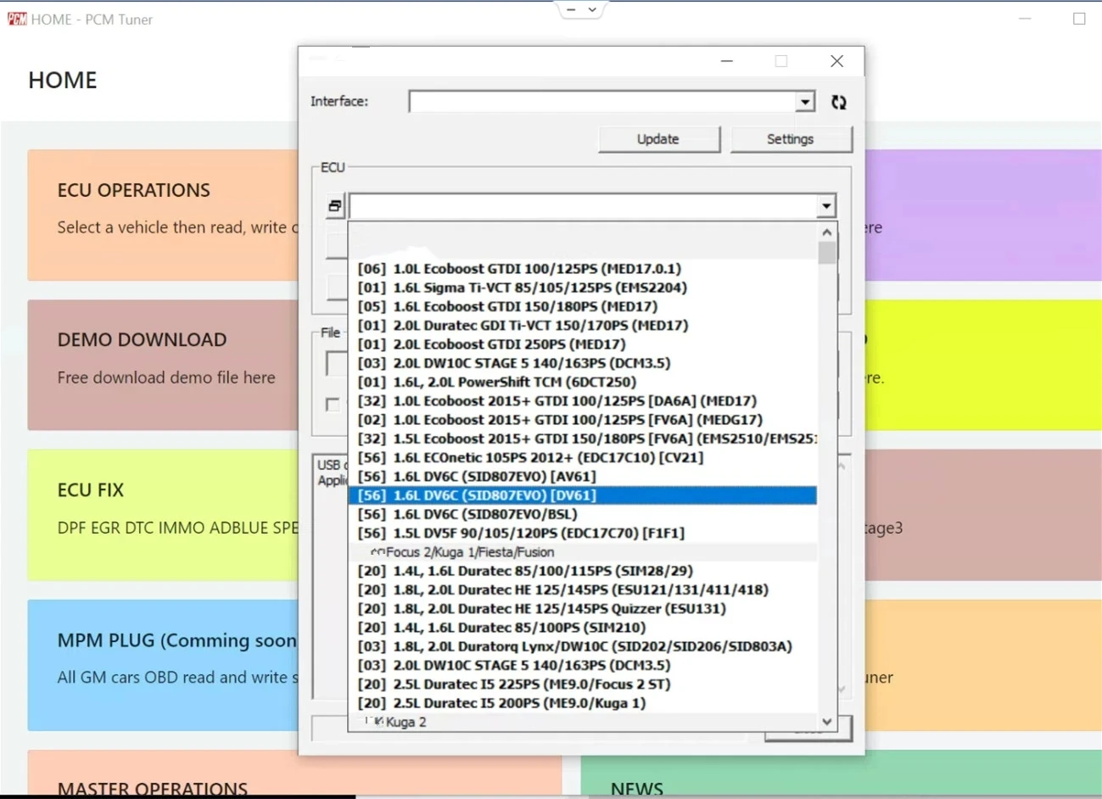
Task: Click the minus icon in top center widget
Action: 571,10
